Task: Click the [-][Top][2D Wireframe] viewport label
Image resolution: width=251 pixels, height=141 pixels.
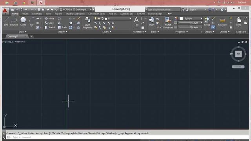Action: click(x=14, y=42)
